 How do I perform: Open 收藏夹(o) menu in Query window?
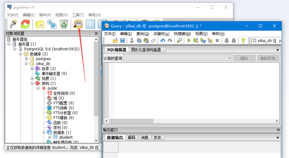click(162, 34)
